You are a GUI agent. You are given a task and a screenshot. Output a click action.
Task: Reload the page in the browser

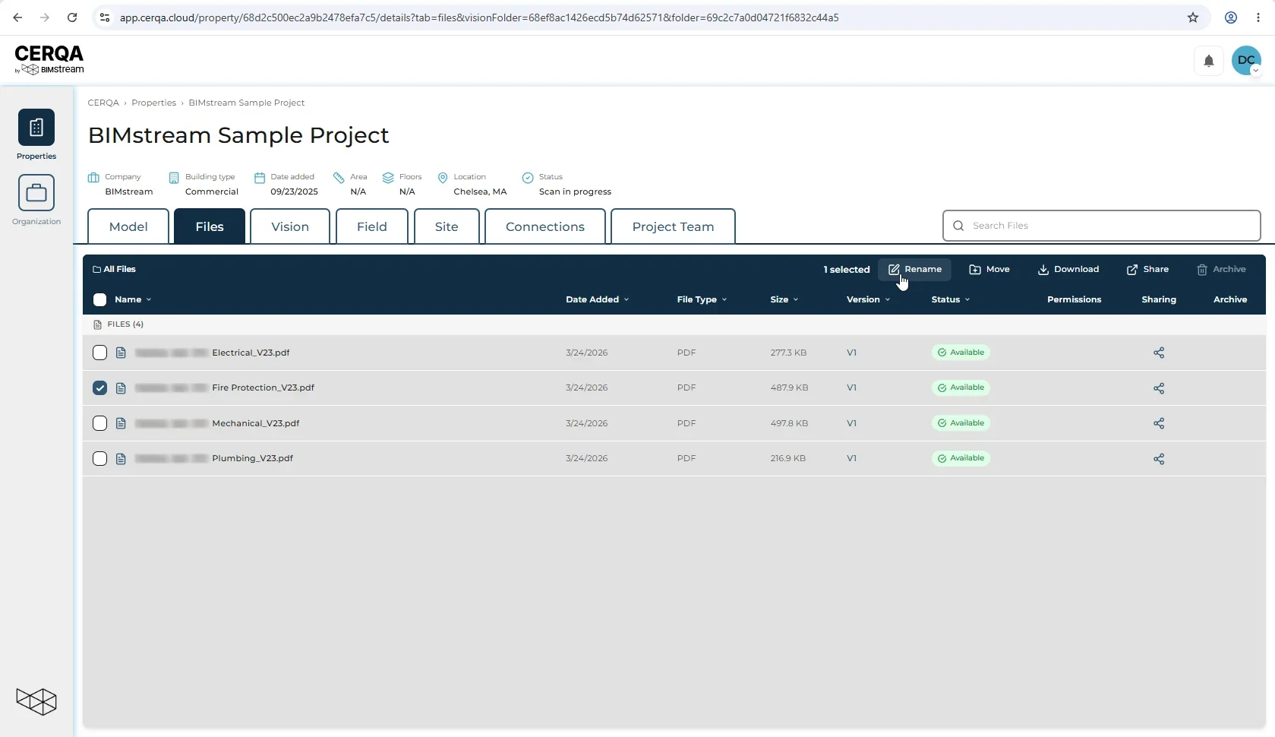[x=72, y=17]
